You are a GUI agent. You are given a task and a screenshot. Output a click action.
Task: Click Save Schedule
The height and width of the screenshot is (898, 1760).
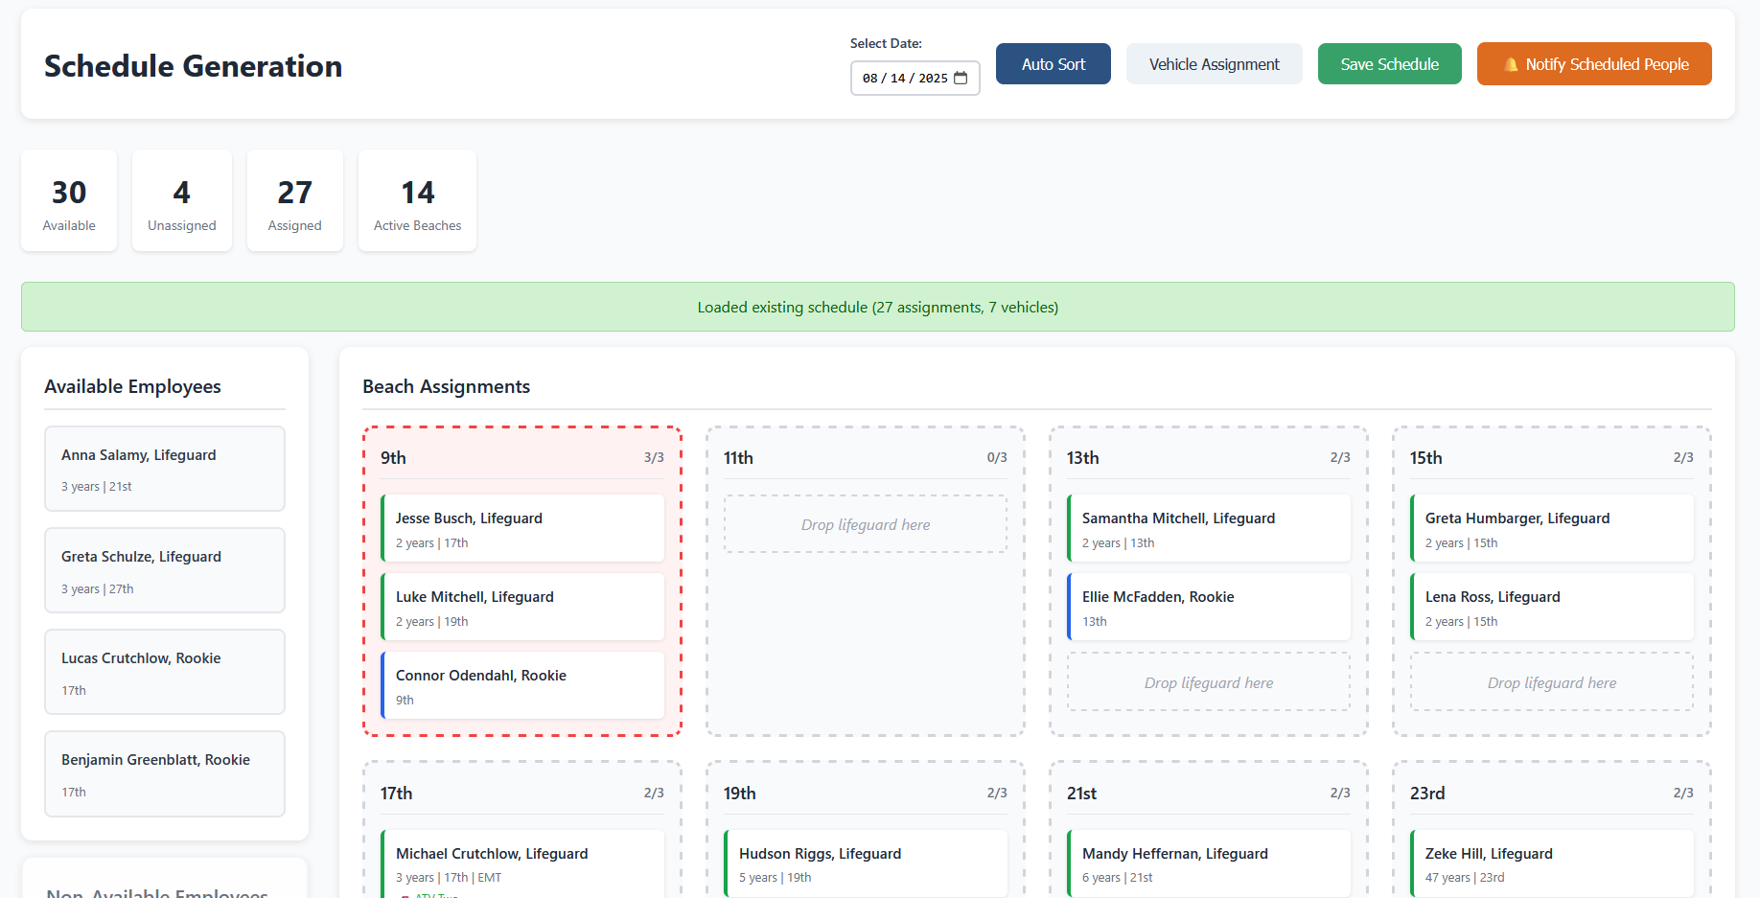1389,63
